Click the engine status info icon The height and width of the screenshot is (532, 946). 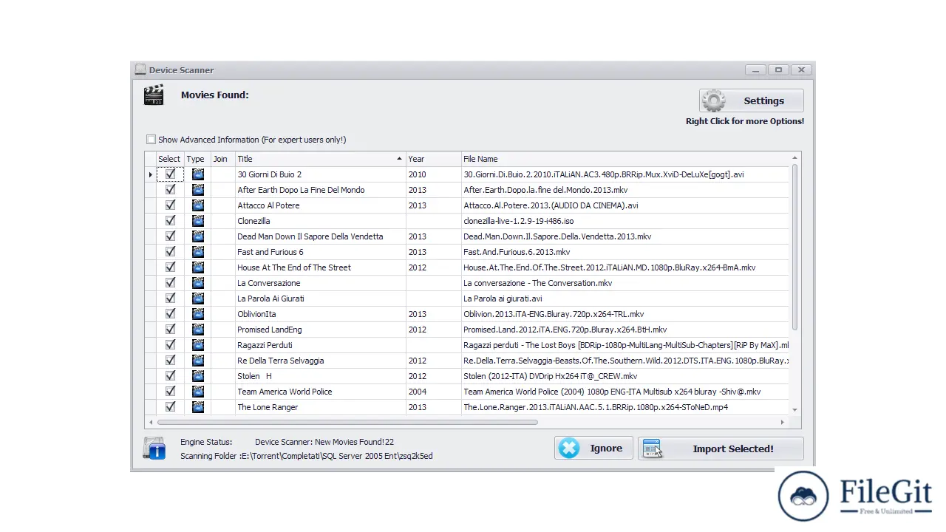154,449
